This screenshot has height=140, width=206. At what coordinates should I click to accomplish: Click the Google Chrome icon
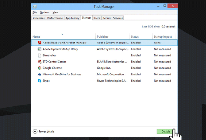pyautogui.click(x=40, y=68)
